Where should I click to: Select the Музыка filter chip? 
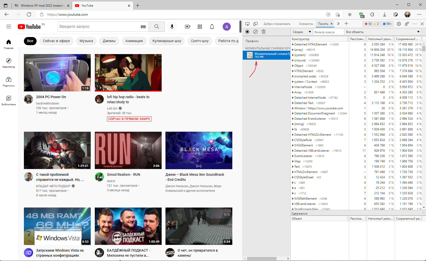click(86, 41)
